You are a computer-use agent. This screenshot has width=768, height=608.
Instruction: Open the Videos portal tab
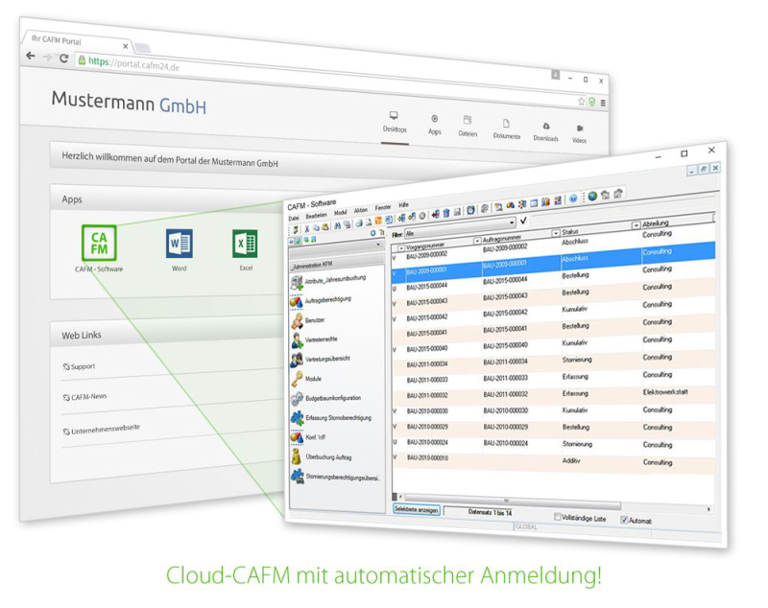(580, 134)
